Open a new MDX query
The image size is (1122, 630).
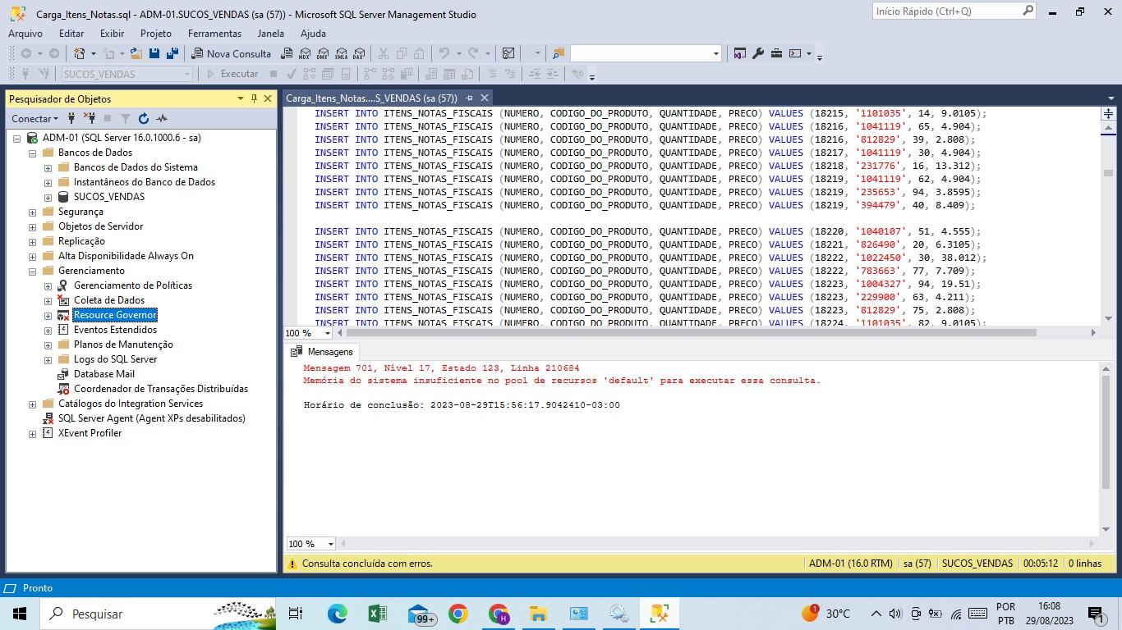pos(304,53)
